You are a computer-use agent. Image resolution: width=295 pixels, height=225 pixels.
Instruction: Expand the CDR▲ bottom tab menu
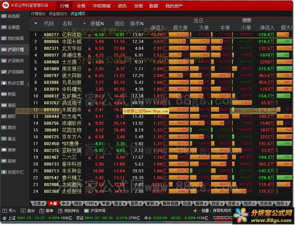(x=91, y=203)
